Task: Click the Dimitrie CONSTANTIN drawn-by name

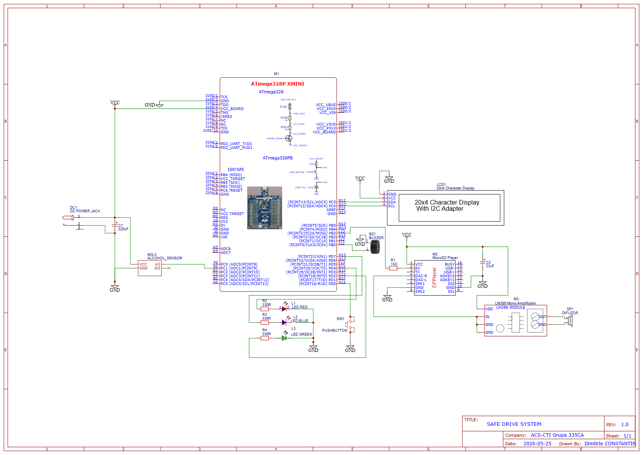Action: click(x=610, y=444)
